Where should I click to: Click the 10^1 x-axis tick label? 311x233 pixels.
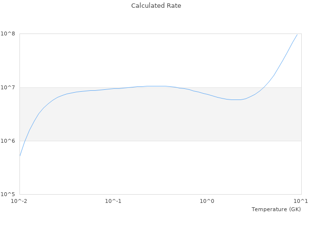(x=300, y=201)
